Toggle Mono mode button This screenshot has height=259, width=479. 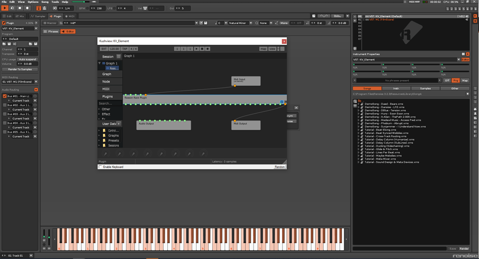284,23
